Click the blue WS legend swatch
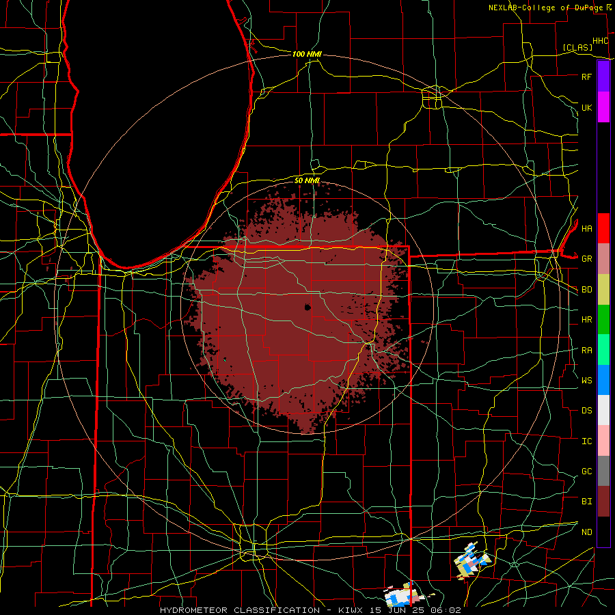Image resolution: width=615 pixels, height=615 pixels. (603, 380)
